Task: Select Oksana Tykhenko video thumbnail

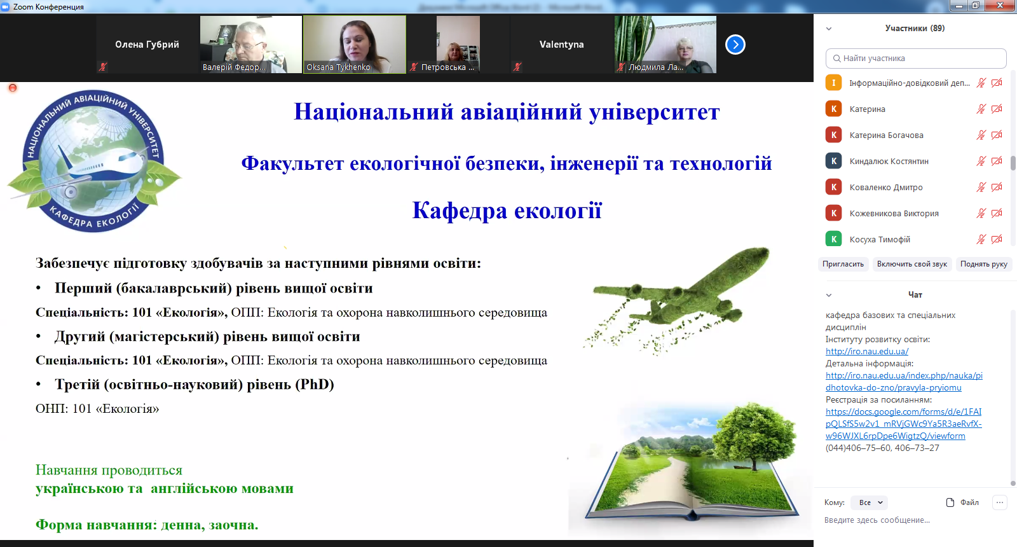Action: [354, 45]
